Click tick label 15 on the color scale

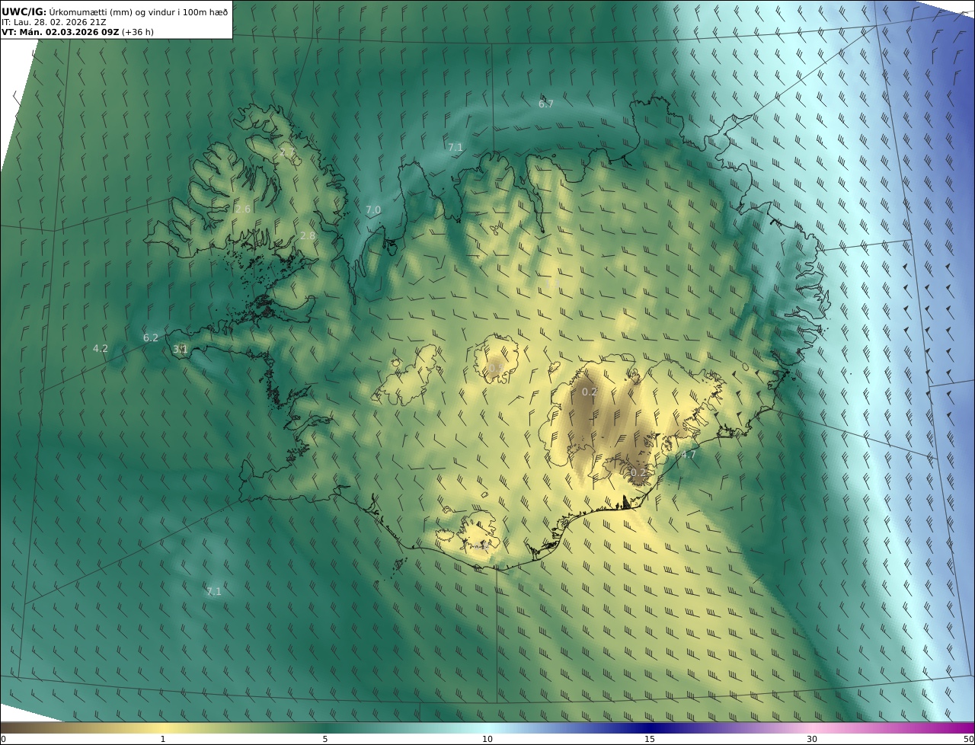pyautogui.click(x=650, y=740)
